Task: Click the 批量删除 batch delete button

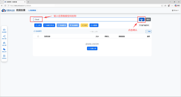Action: tap(74, 25)
